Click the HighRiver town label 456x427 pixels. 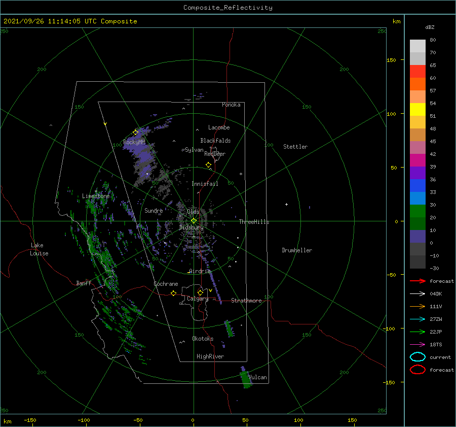pos(210,356)
